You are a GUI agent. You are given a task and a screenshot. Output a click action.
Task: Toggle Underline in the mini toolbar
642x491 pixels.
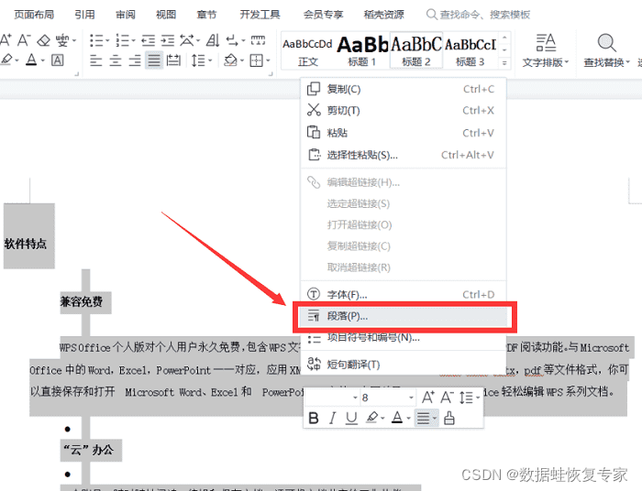[x=351, y=419]
